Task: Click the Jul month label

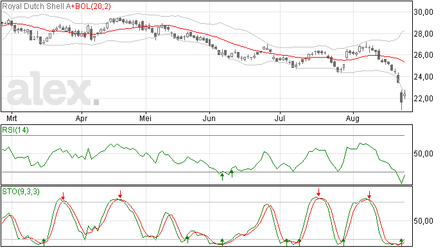Action: pos(279,118)
